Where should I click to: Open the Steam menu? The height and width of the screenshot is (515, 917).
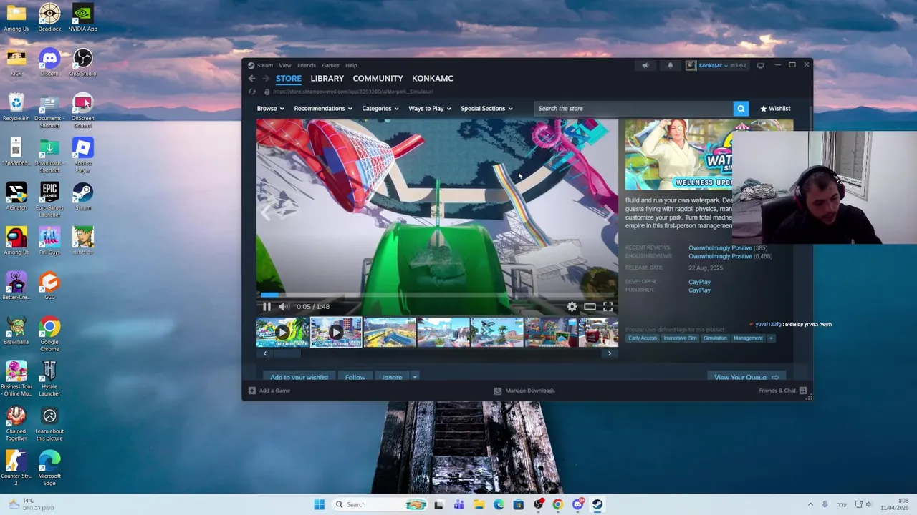coord(265,65)
